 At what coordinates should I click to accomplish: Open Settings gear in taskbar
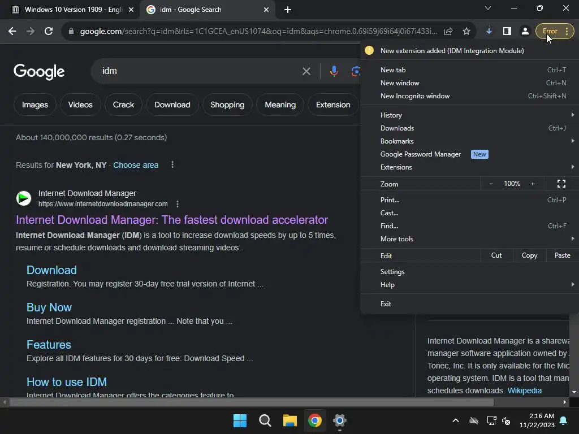pyautogui.click(x=340, y=420)
